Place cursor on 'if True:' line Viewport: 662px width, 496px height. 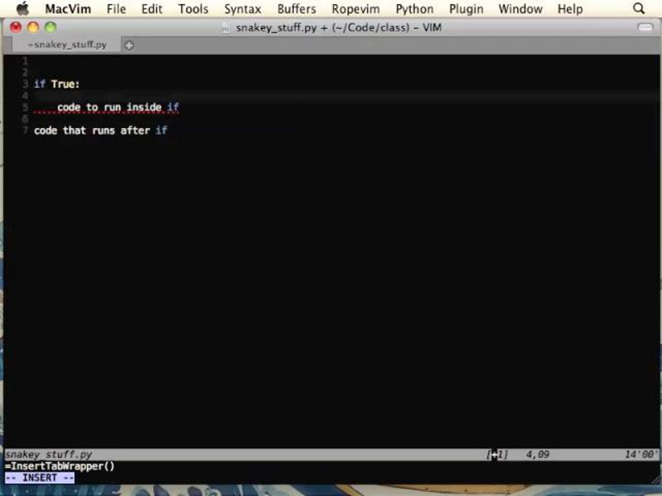click(x=57, y=84)
